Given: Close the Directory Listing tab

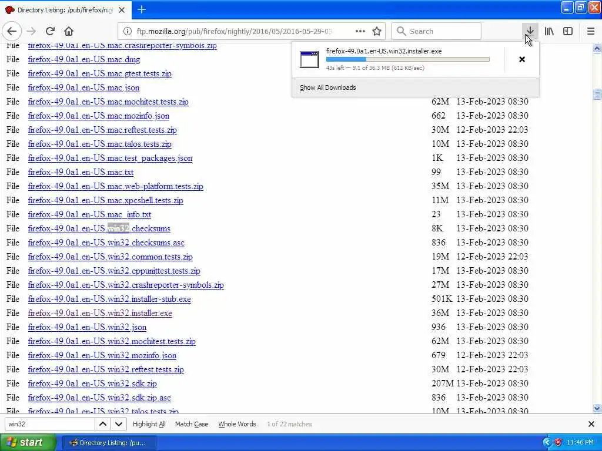Looking at the screenshot, I should [122, 10].
